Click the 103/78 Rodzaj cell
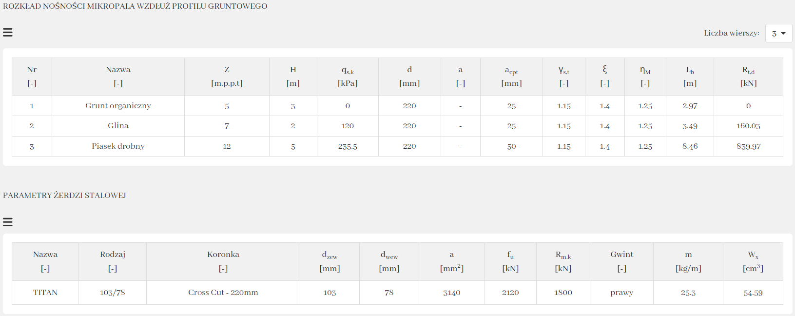 pos(113,293)
